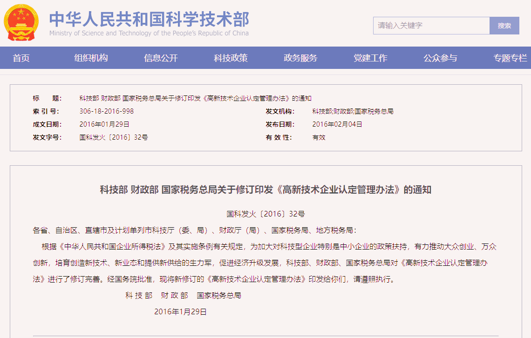Click the centered document number below heading
Viewport: 531px width, 338px height.
click(265, 214)
